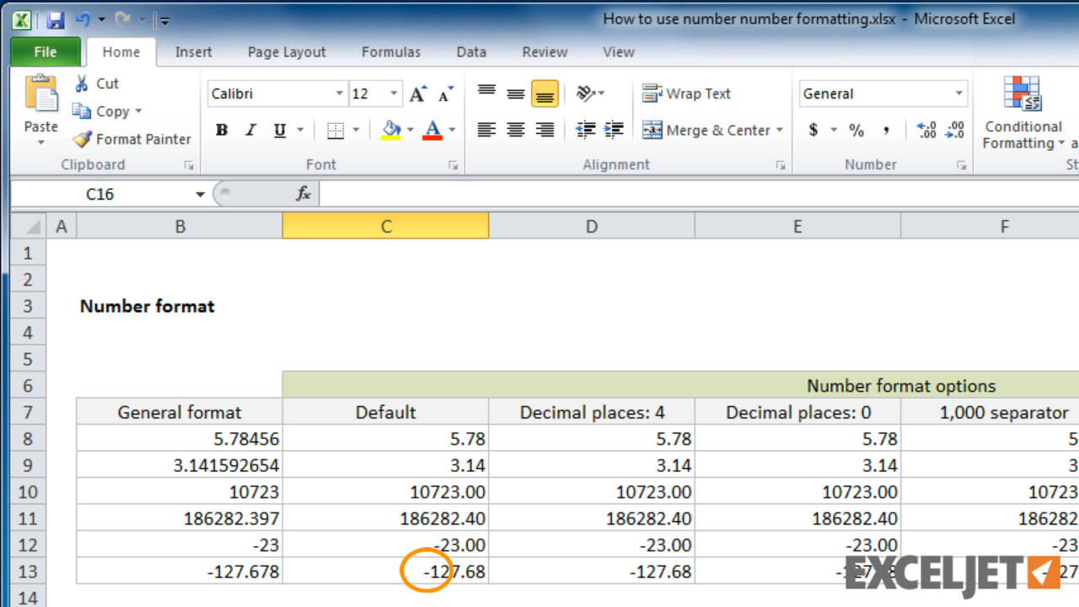Click the Increase Decimal icon

pyautogui.click(x=926, y=131)
